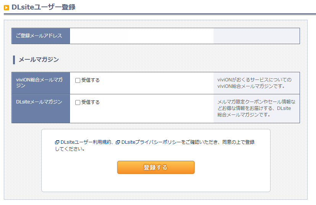316x205 pixels.
Task: Click the 同意の上で登録してください notice text
Action: coord(155,145)
